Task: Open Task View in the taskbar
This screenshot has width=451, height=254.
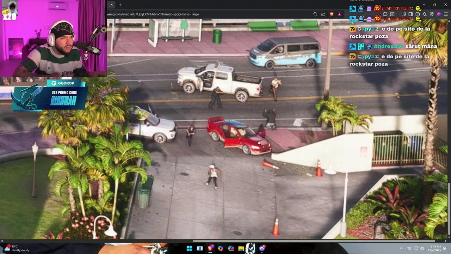Action: point(200,248)
